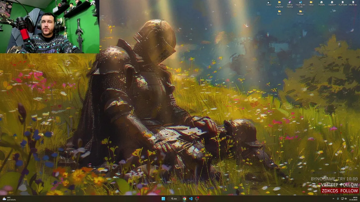Select the bune folder
360x202 pixels.
click(x=279, y=12)
